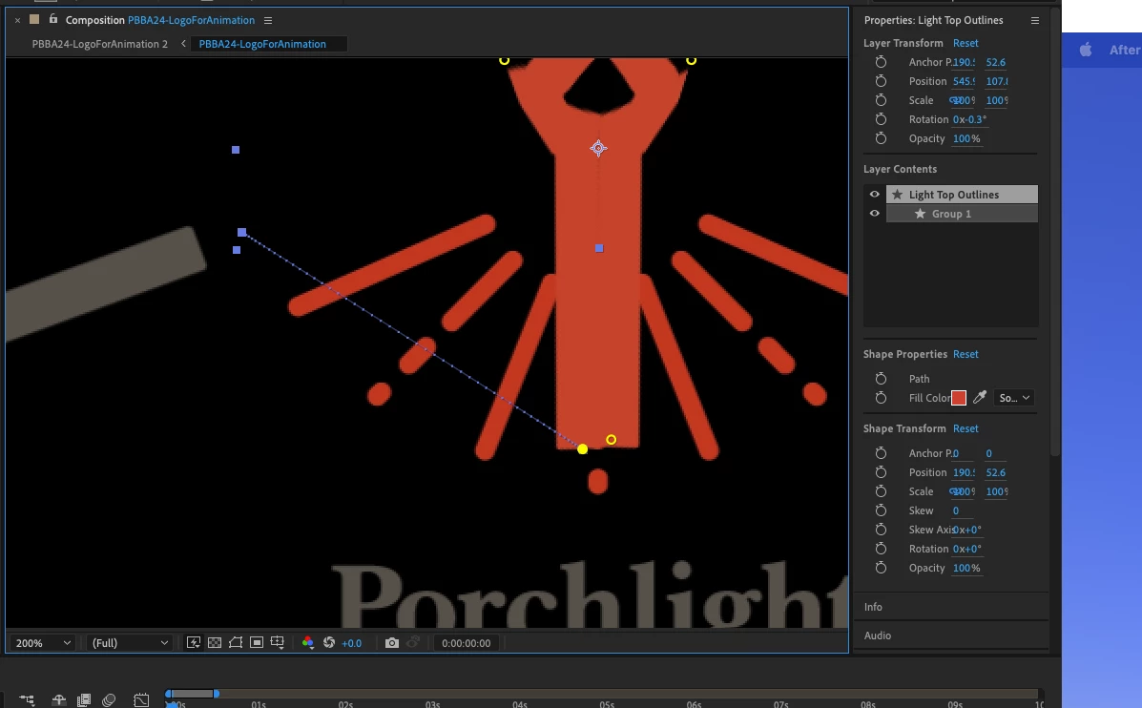Hide Group 1 with its eye icon
This screenshot has height=708, width=1142.
point(874,214)
